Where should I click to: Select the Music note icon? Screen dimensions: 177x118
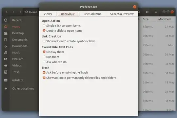point(6,52)
